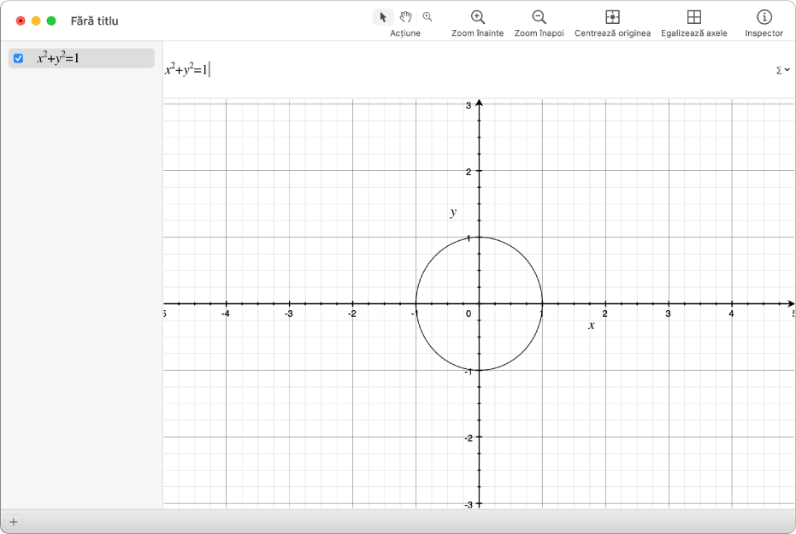Uncheck the x²+y²=1 equation checkbox

pos(18,58)
